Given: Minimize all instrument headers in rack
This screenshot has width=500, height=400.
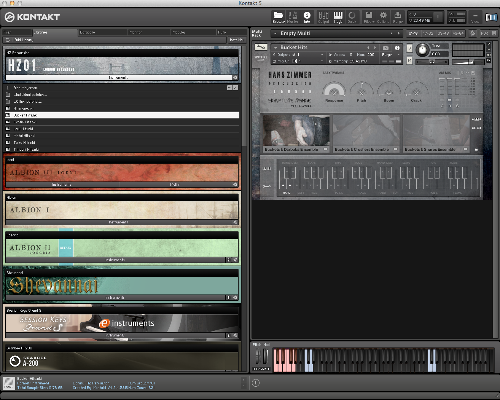Looking at the screenshot, I should click(494, 33).
